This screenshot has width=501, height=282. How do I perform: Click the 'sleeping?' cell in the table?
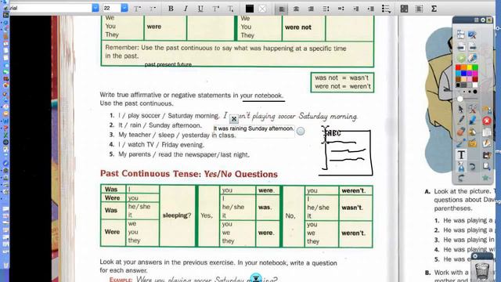click(177, 215)
